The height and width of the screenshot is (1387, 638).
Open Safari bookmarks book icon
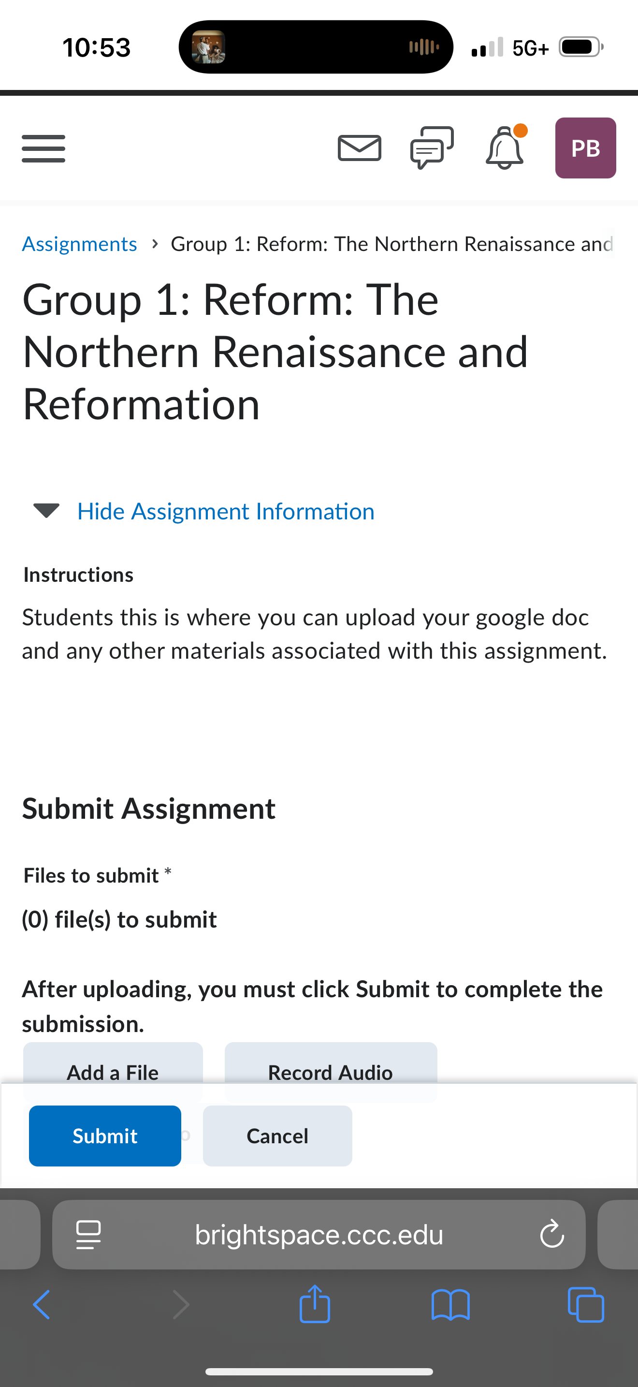[450, 1305]
